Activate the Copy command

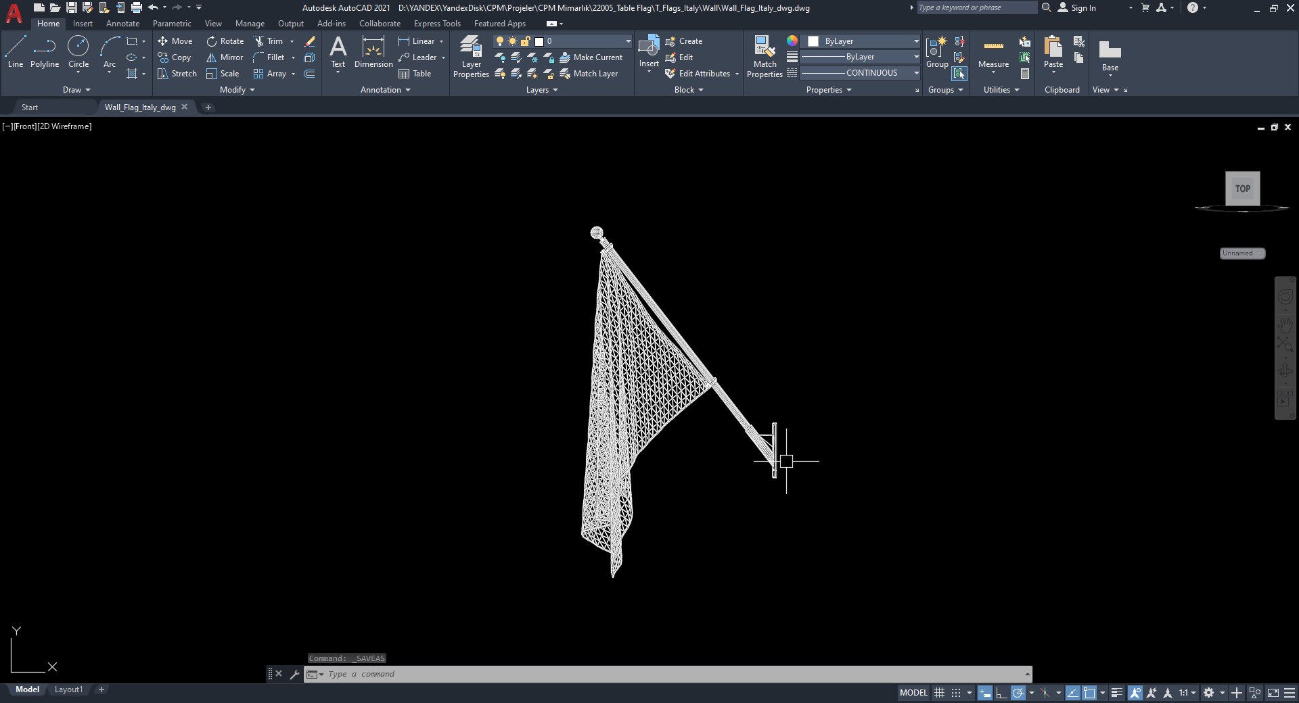[175, 57]
